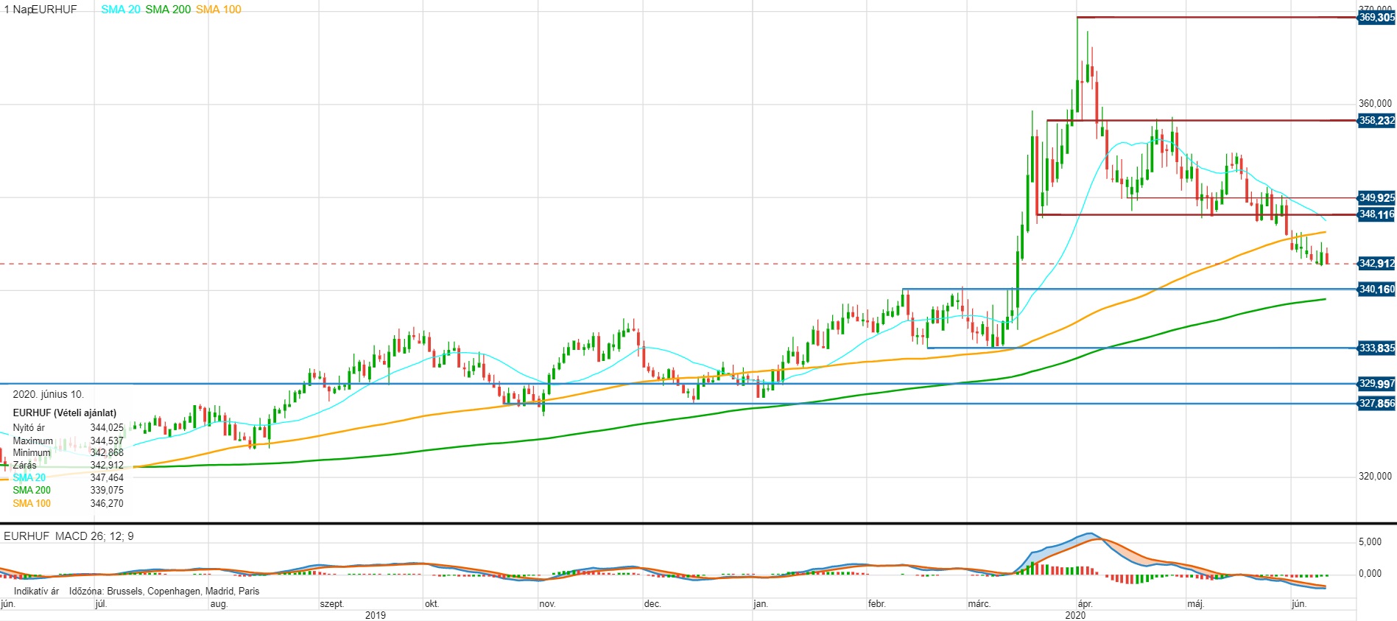
Task: Click the 'EURHUF MACD 26; 12; 9' indicator label
Action: click(x=68, y=536)
